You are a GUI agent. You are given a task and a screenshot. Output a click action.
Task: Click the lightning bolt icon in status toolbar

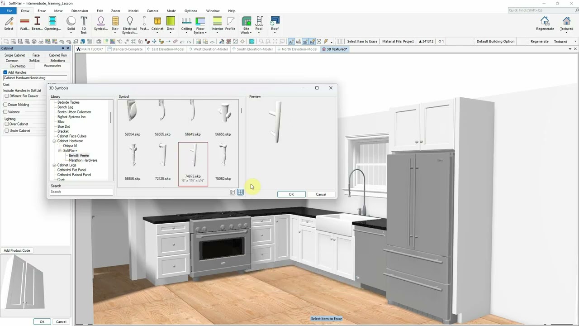click(x=326, y=41)
